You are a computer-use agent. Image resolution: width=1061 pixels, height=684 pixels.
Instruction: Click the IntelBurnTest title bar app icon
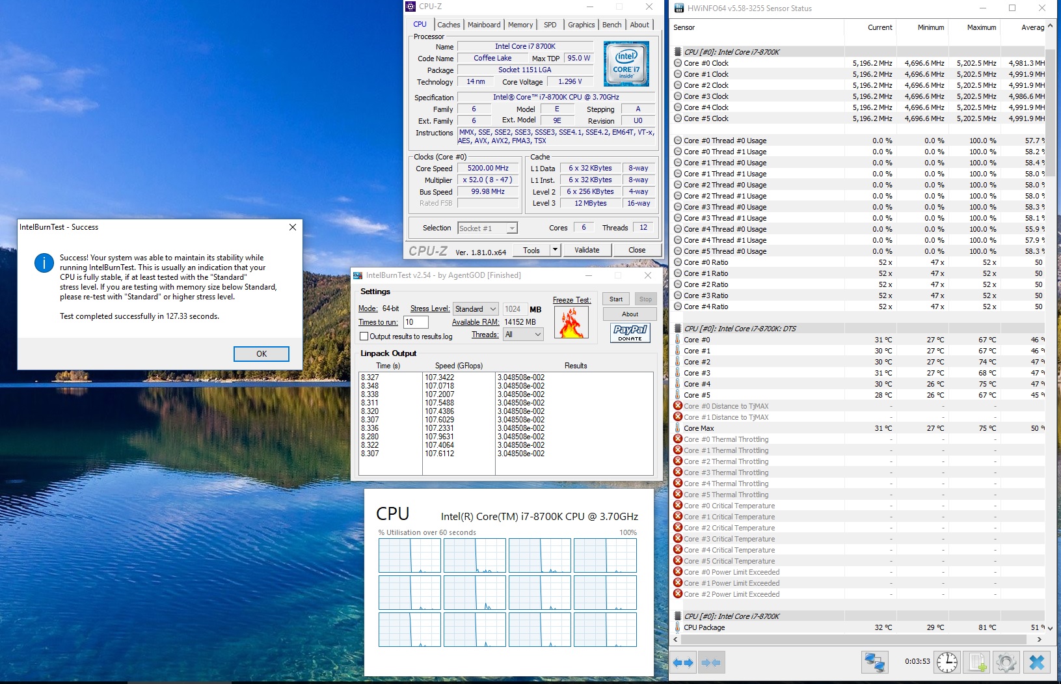(358, 275)
